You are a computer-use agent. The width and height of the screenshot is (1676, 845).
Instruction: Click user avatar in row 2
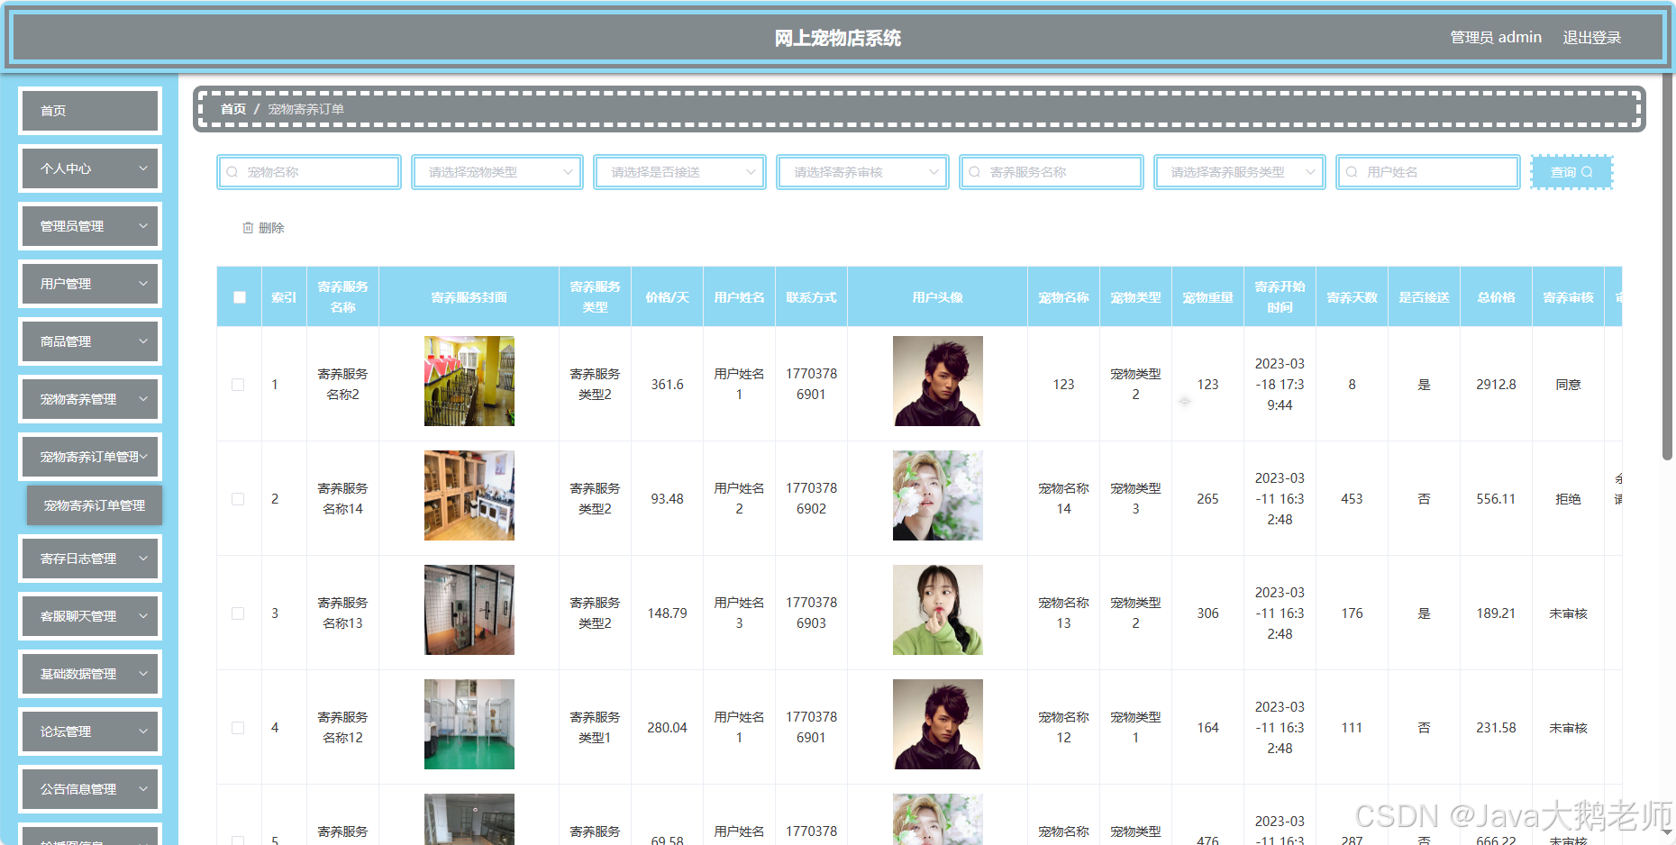pos(938,495)
